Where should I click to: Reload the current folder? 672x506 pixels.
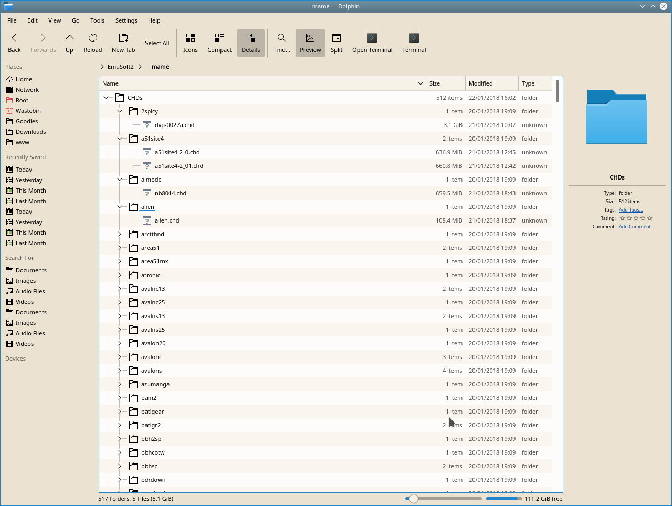(x=92, y=42)
